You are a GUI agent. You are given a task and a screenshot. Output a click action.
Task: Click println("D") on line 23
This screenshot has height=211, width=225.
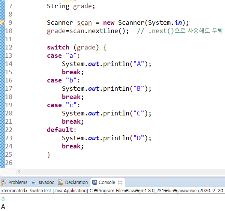click(x=125, y=138)
